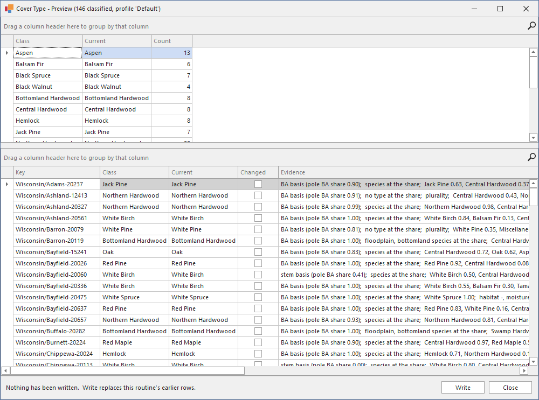Click White Pine current cell for Barron-20079
This screenshot has height=400, width=539.
click(x=204, y=229)
